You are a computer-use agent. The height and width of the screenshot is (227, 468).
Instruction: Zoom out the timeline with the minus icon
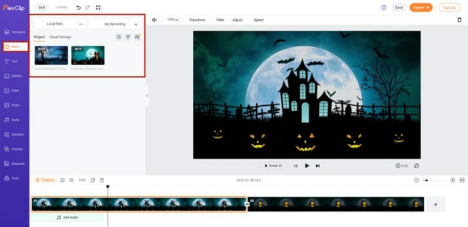tap(416, 180)
